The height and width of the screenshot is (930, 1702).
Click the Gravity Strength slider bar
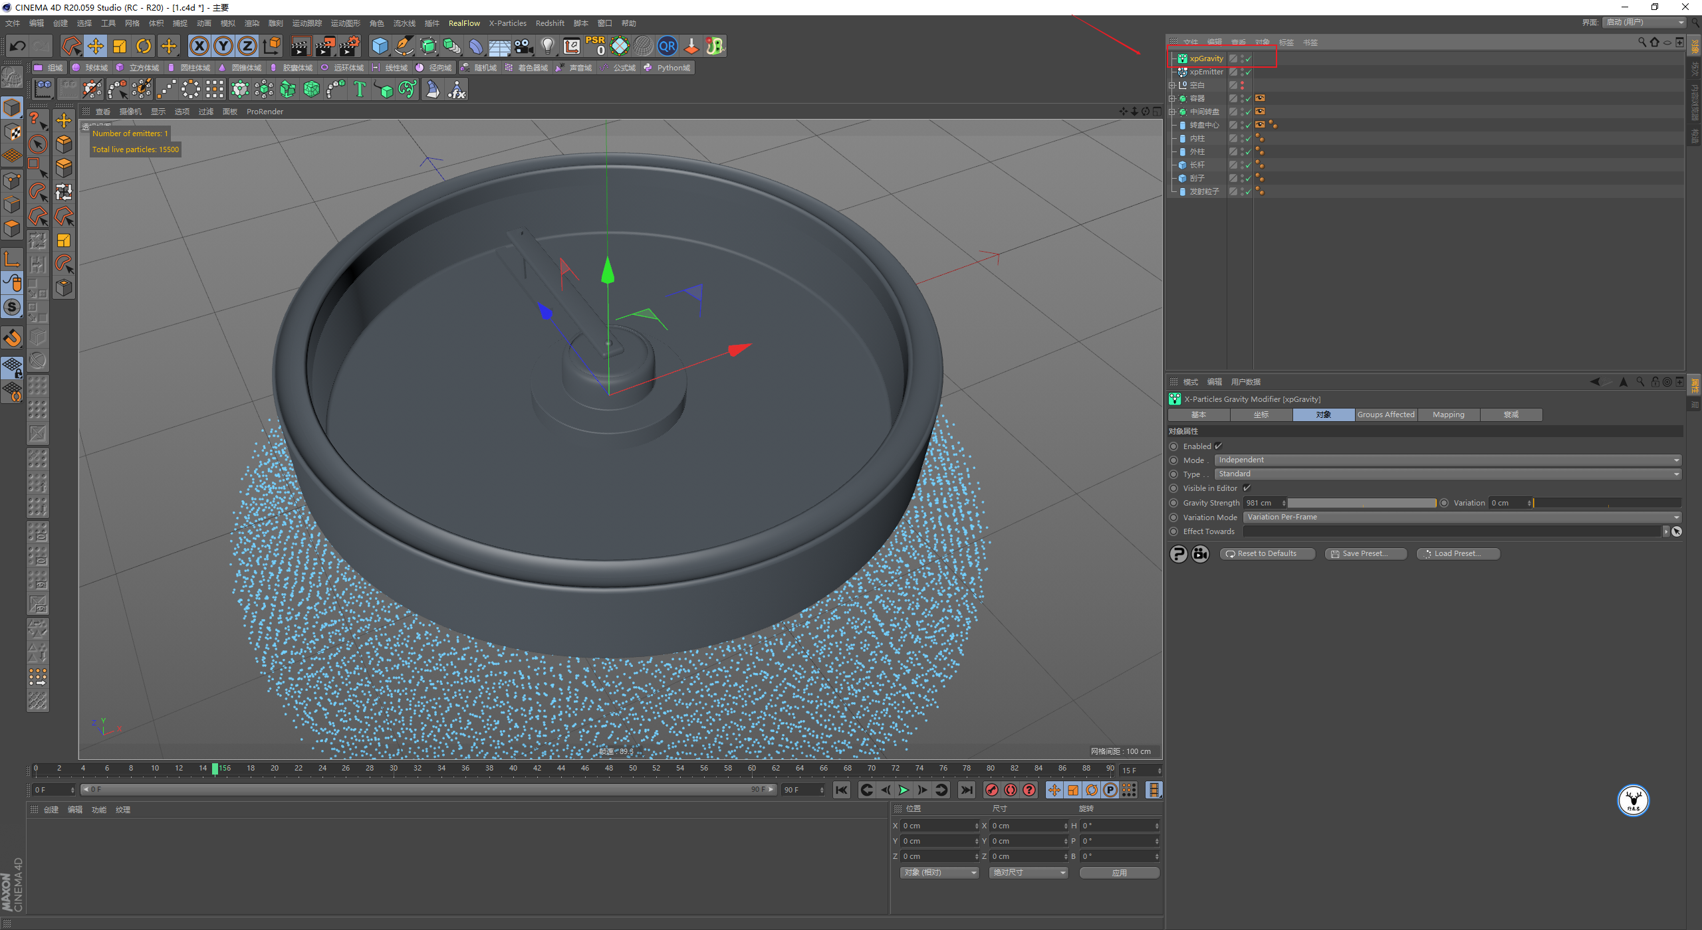point(1361,503)
